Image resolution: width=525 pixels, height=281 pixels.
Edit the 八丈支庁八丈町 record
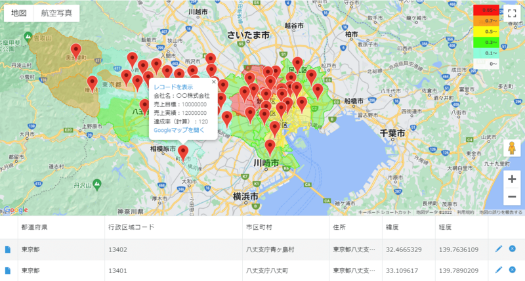click(499, 269)
